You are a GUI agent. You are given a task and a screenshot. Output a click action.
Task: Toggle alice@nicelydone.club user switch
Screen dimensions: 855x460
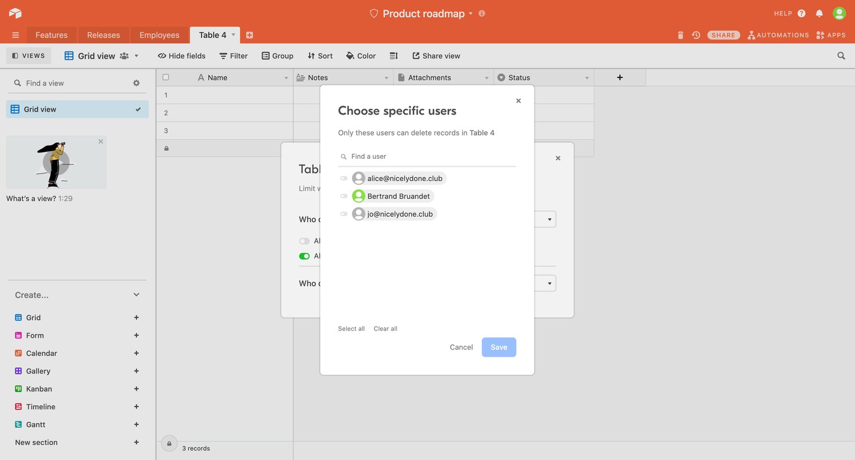pyautogui.click(x=344, y=179)
